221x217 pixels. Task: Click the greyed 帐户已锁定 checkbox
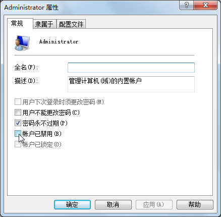coord(18,144)
